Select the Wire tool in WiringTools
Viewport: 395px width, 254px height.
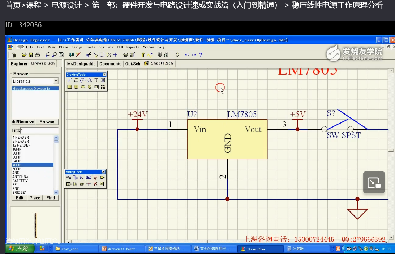coord(68,177)
